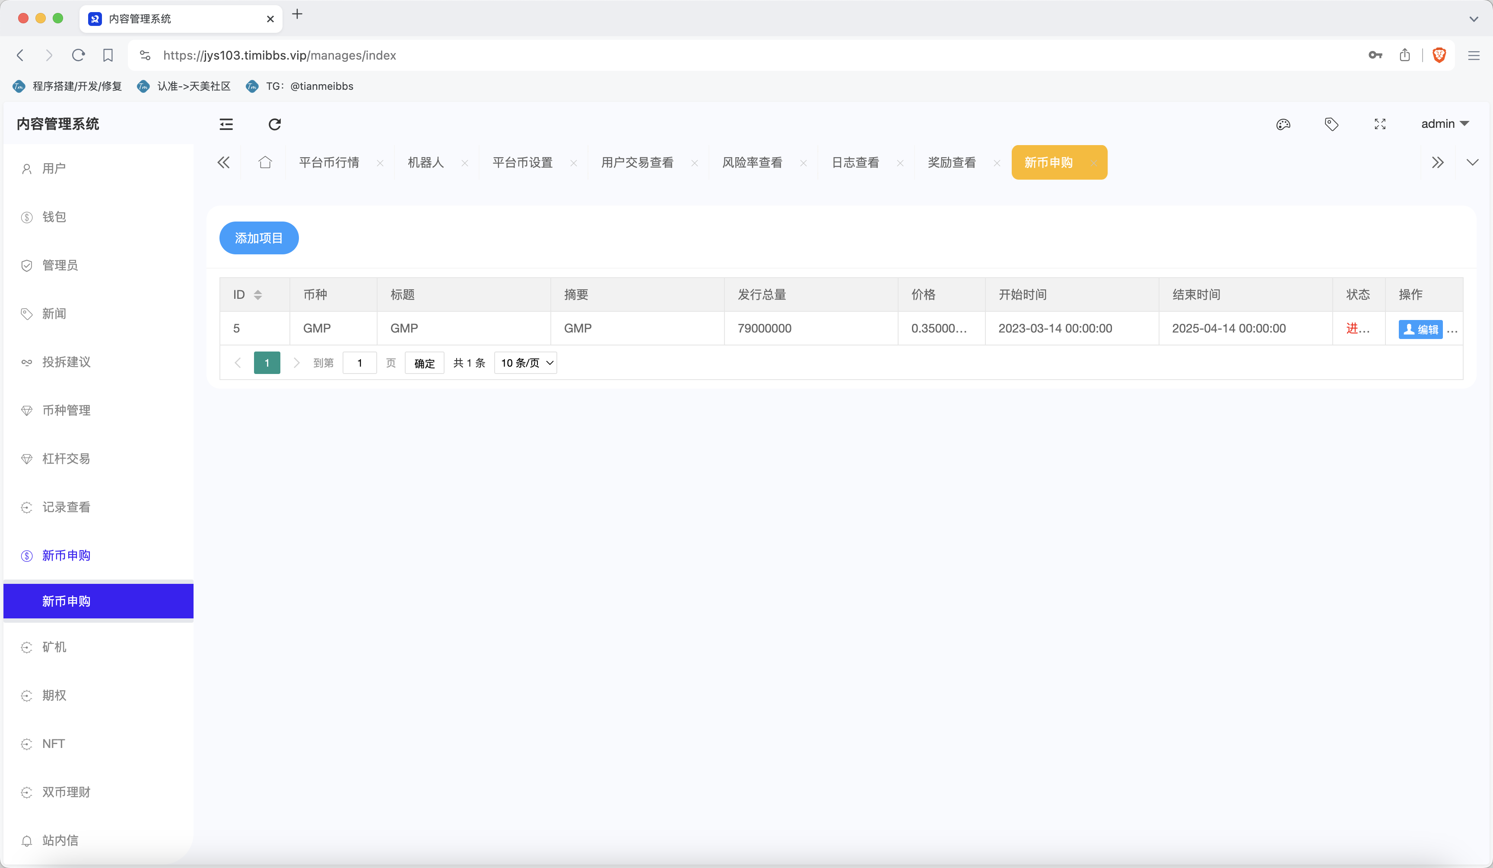The height and width of the screenshot is (868, 1493).
Task: Click browser bookmark icon
Action: tap(108, 55)
